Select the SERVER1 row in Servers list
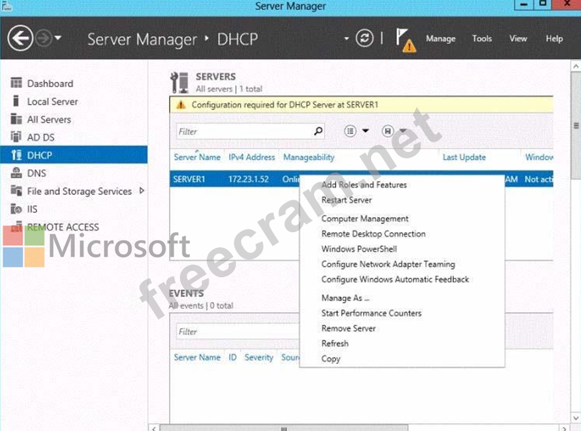Screen dimensions: 581x431 [x=362, y=179]
